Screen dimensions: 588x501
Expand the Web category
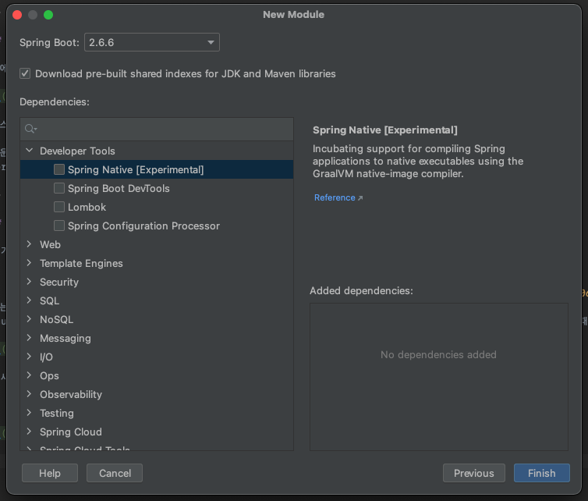pyautogui.click(x=29, y=244)
